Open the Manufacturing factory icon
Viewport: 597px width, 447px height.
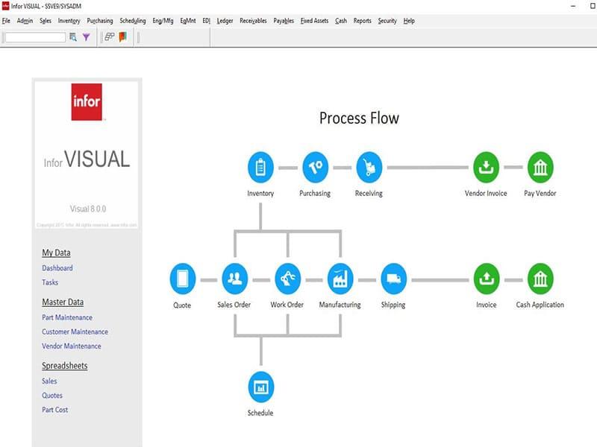[340, 279]
